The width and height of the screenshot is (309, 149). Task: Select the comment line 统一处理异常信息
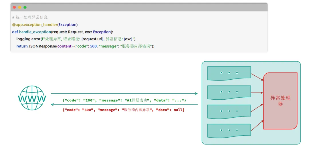tap(30, 17)
